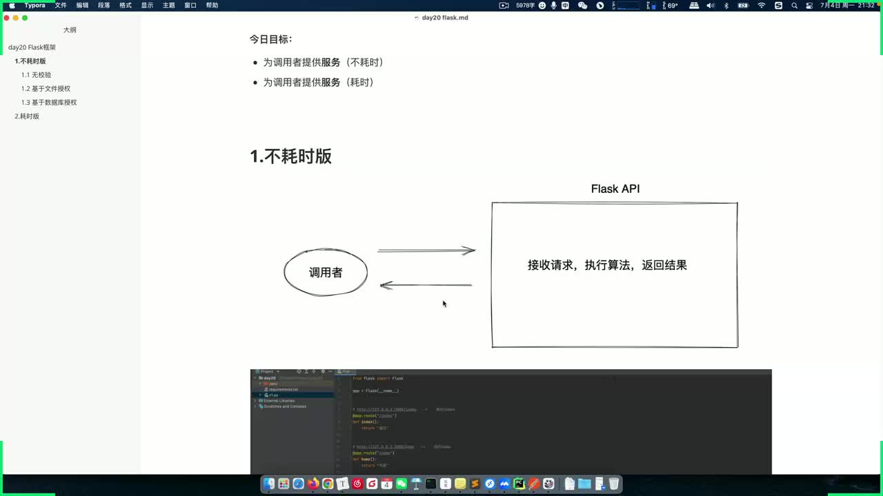Open the blue folder in the dock
883x496 pixels.
pyautogui.click(x=584, y=484)
